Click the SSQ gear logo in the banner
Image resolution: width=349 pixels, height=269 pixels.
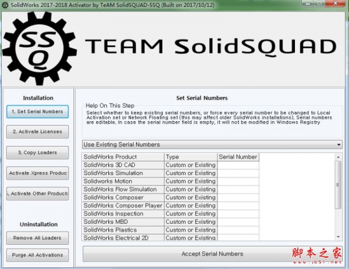point(40,48)
